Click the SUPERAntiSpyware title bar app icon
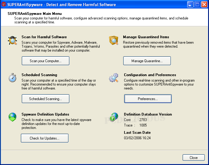The height and width of the screenshot is (165, 209). pos(4,5)
